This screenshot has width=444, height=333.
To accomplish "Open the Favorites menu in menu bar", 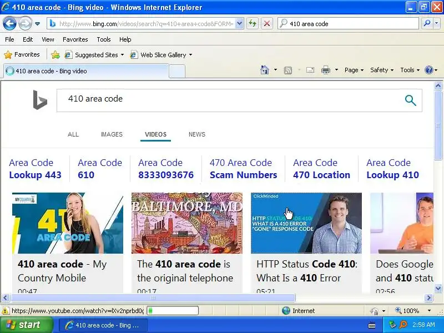I will click(x=75, y=39).
